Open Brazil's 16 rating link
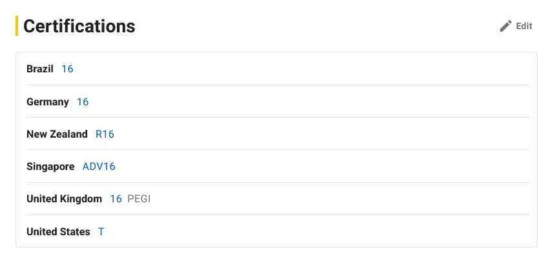The height and width of the screenshot is (263, 553). [x=67, y=69]
